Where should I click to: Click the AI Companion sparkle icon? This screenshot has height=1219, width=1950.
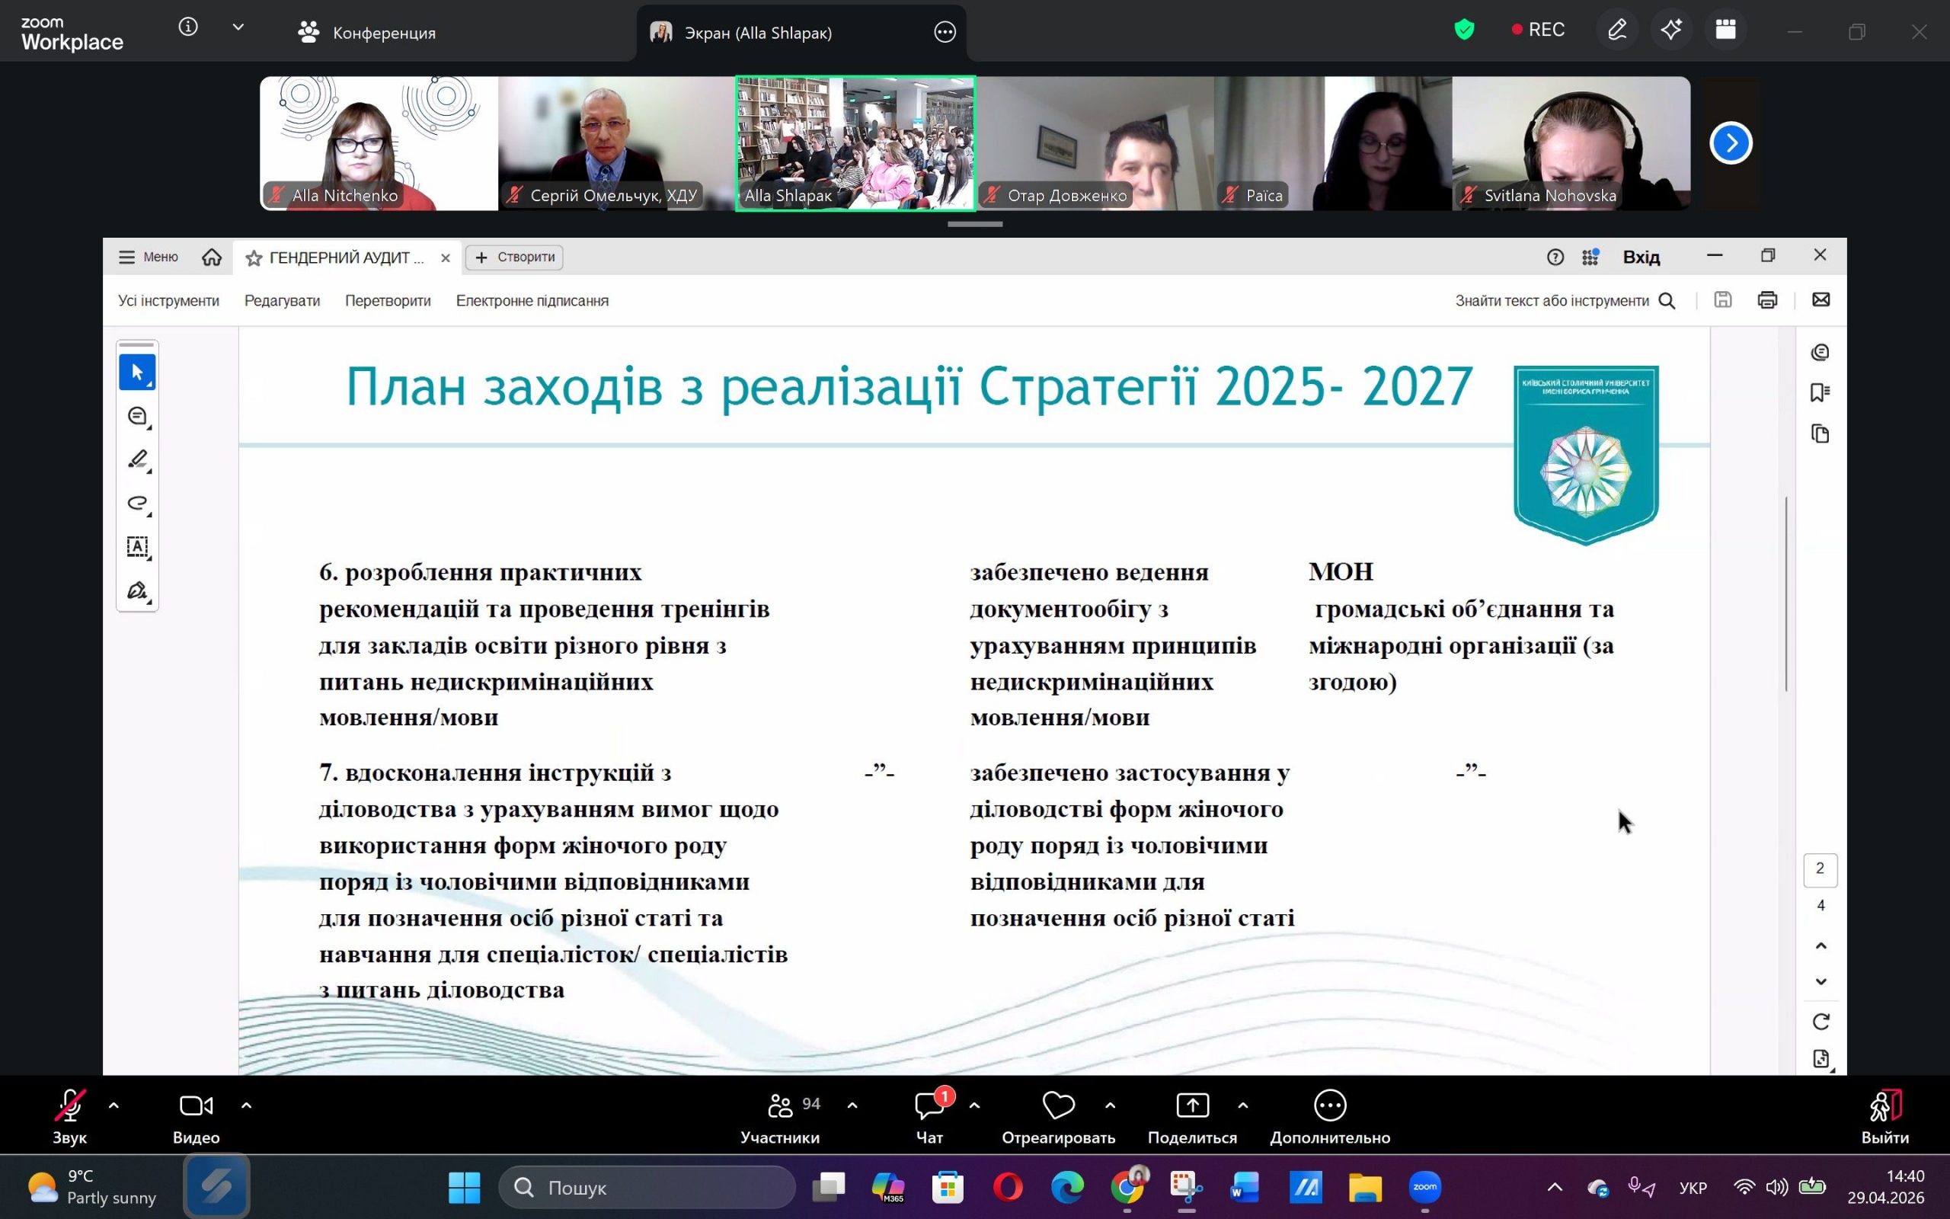click(1670, 30)
